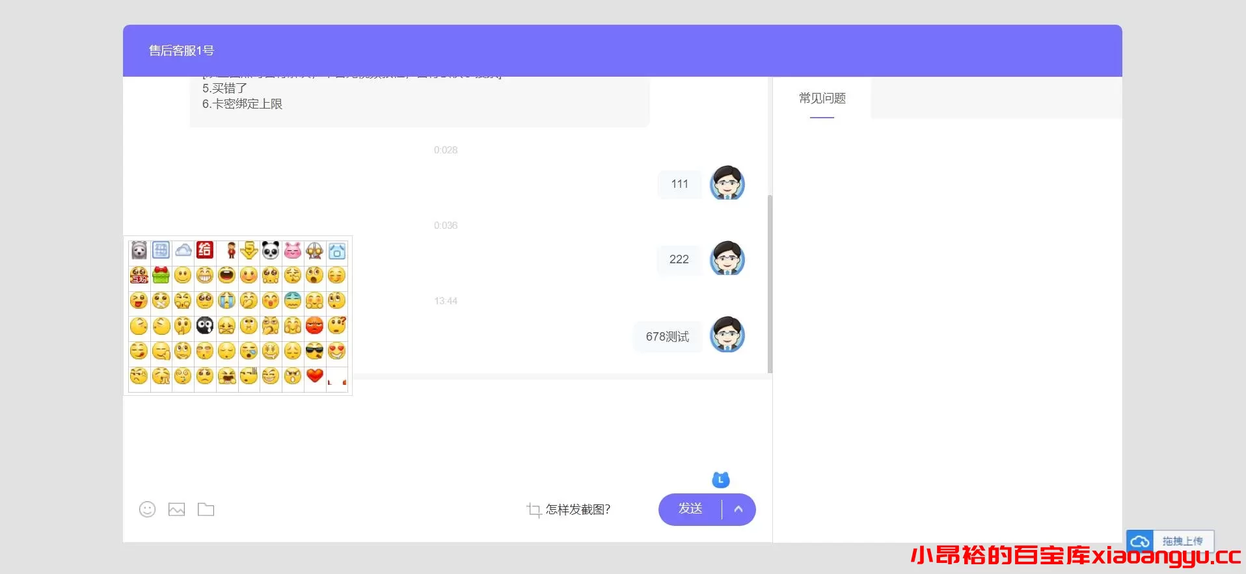Viewport: 1246px width, 574px height.
Task: Insert the question mark face emoji
Action: (x=336, y=325)
